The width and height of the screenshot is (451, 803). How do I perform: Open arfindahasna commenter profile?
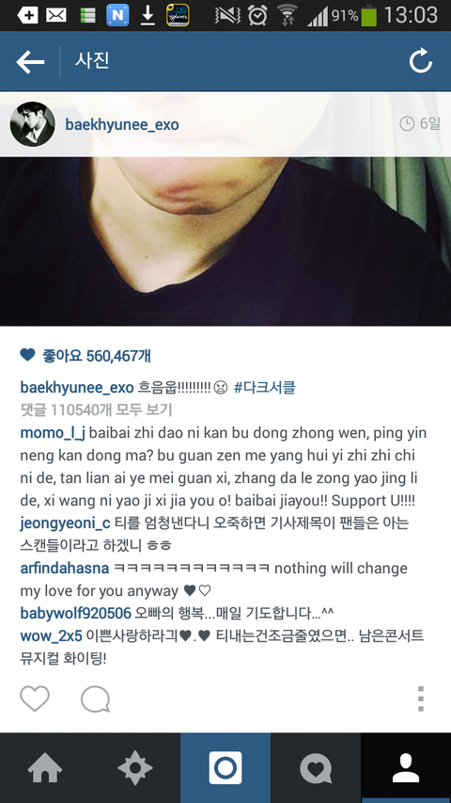tap(65, 569)
